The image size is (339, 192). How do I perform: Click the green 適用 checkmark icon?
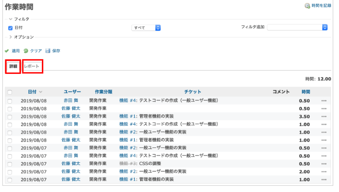(x=7, y=50)
